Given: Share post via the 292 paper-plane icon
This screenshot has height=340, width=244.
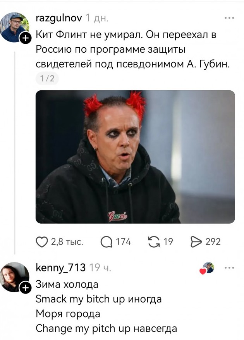Looking at the screenshot, I should coord(196,242).
